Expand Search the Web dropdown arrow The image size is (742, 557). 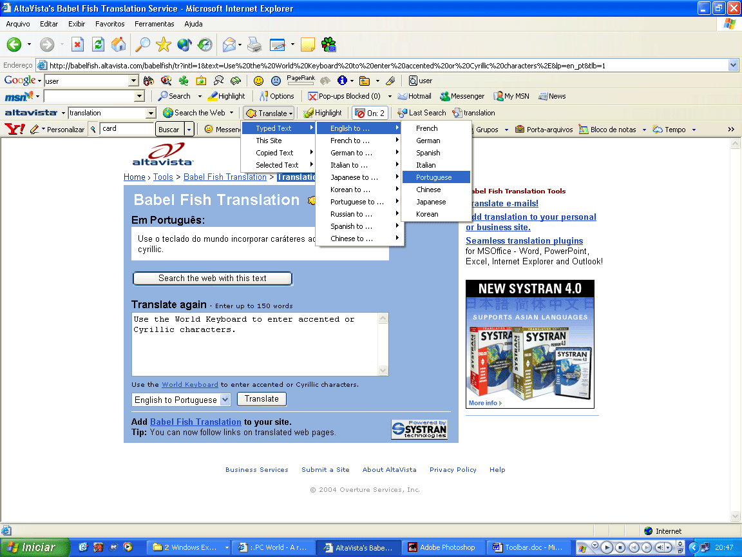tap(231, 113)
